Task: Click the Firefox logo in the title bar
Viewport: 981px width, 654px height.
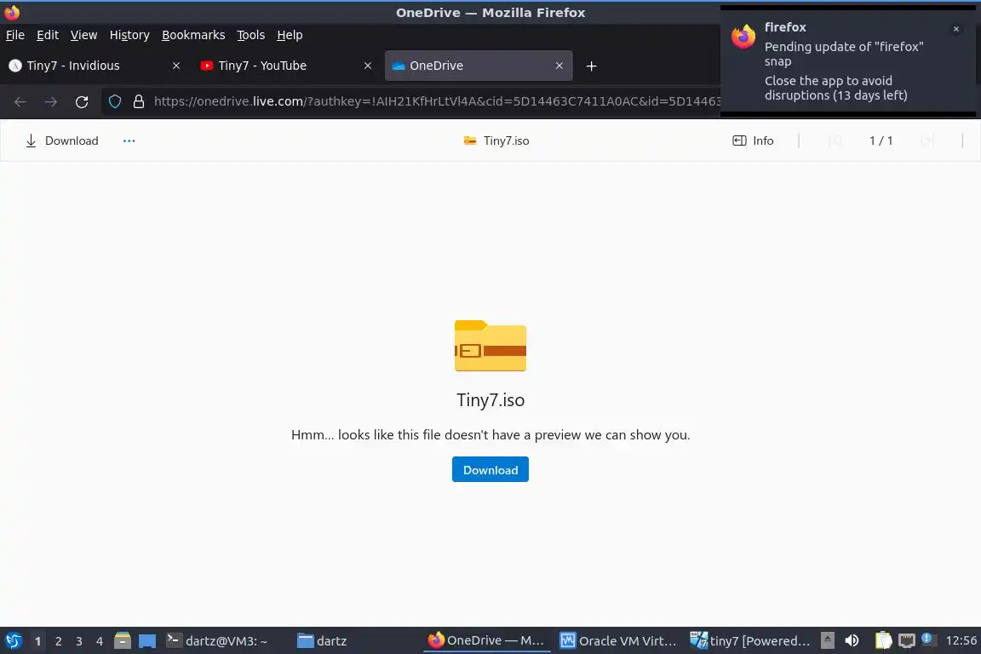Action: [x=11, y=12]
